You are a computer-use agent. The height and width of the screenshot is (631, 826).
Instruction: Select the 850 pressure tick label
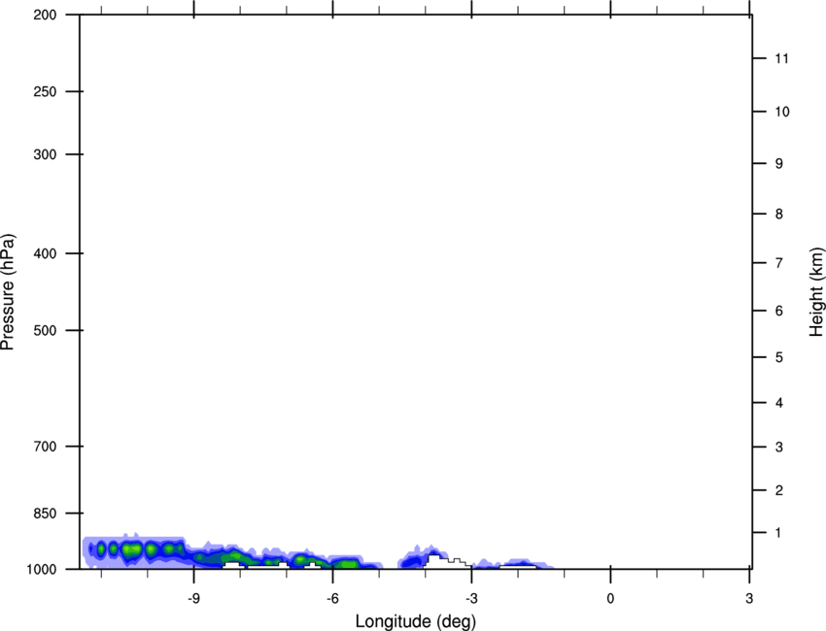pos(45,514)
